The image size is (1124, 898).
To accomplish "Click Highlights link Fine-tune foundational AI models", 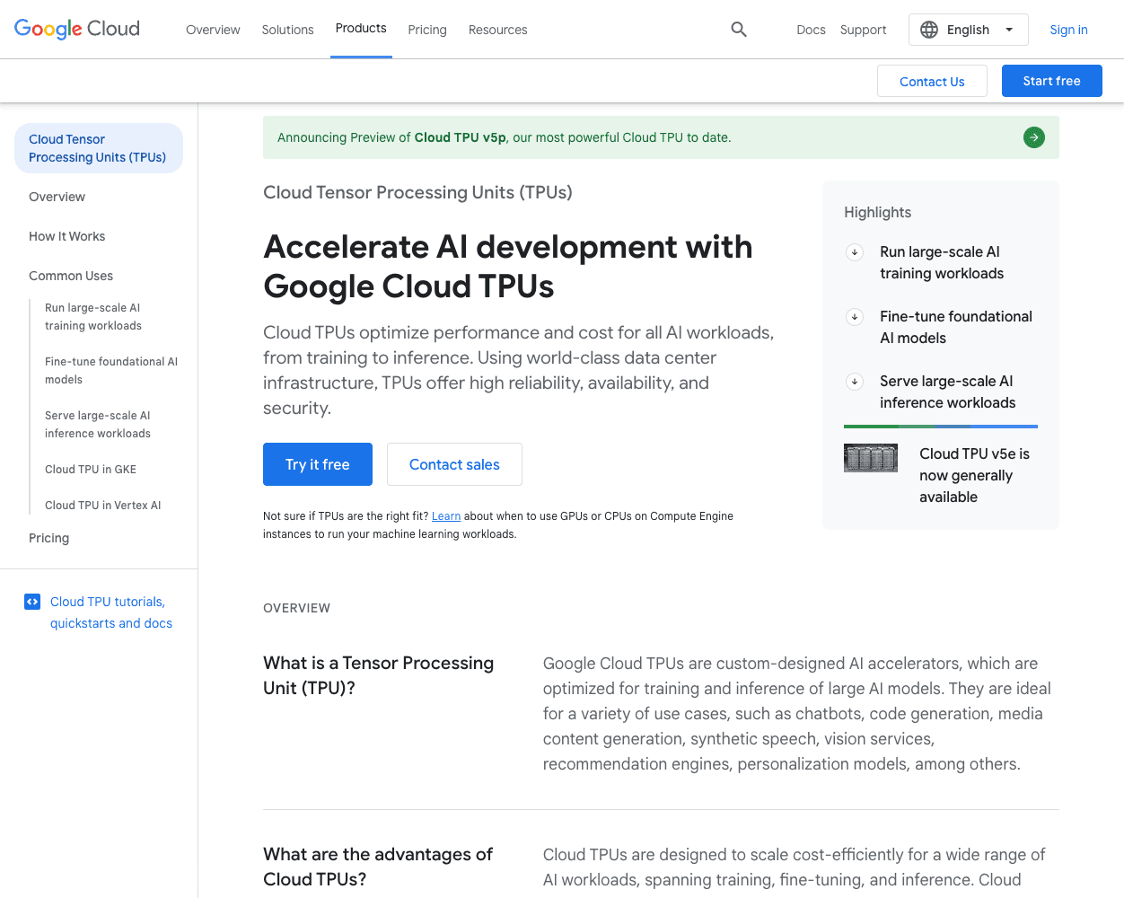I will 956,328.
